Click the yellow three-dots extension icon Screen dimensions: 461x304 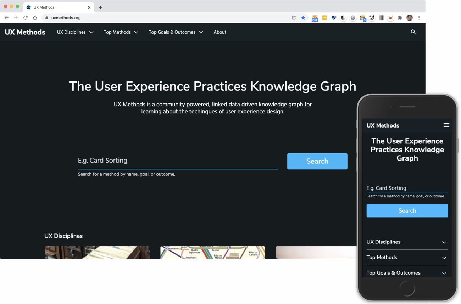click(324, 18)
